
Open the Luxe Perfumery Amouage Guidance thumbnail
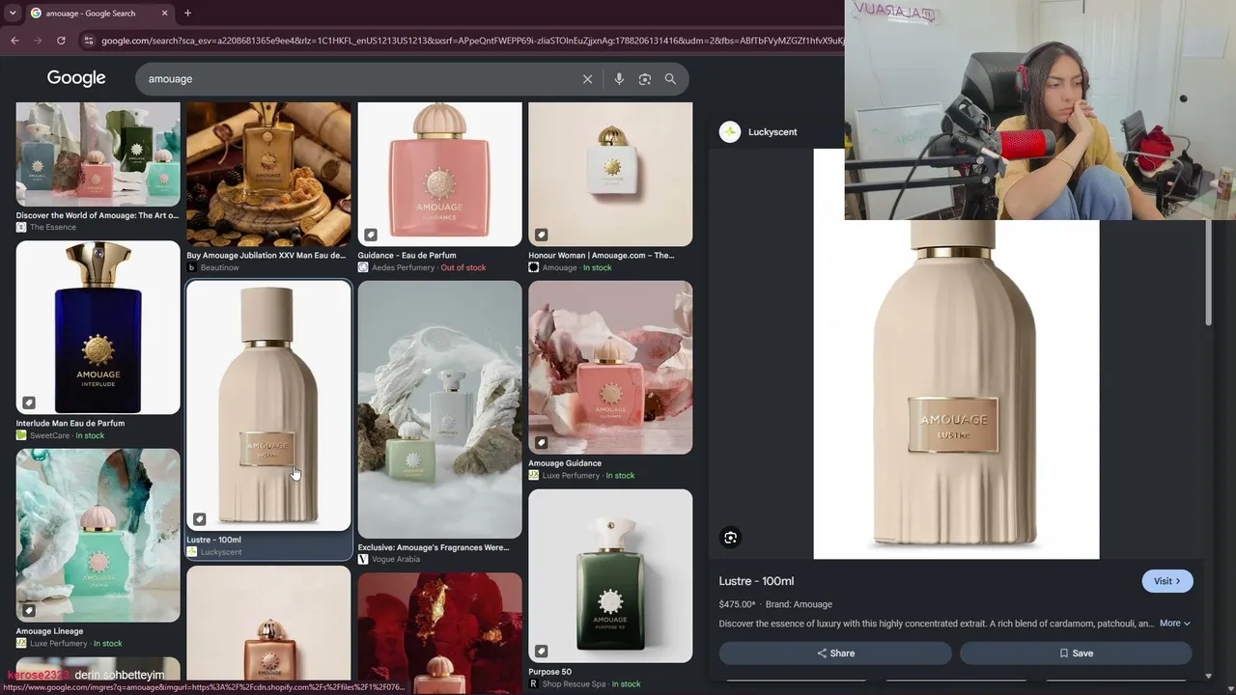tap(610, 368)
